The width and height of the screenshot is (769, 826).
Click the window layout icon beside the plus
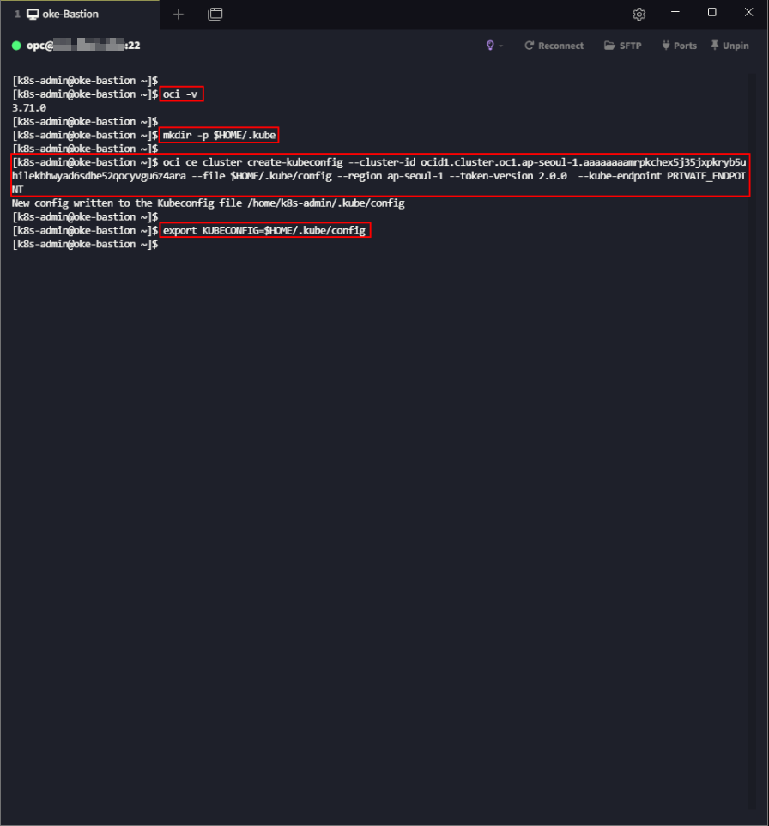[215, 14]
